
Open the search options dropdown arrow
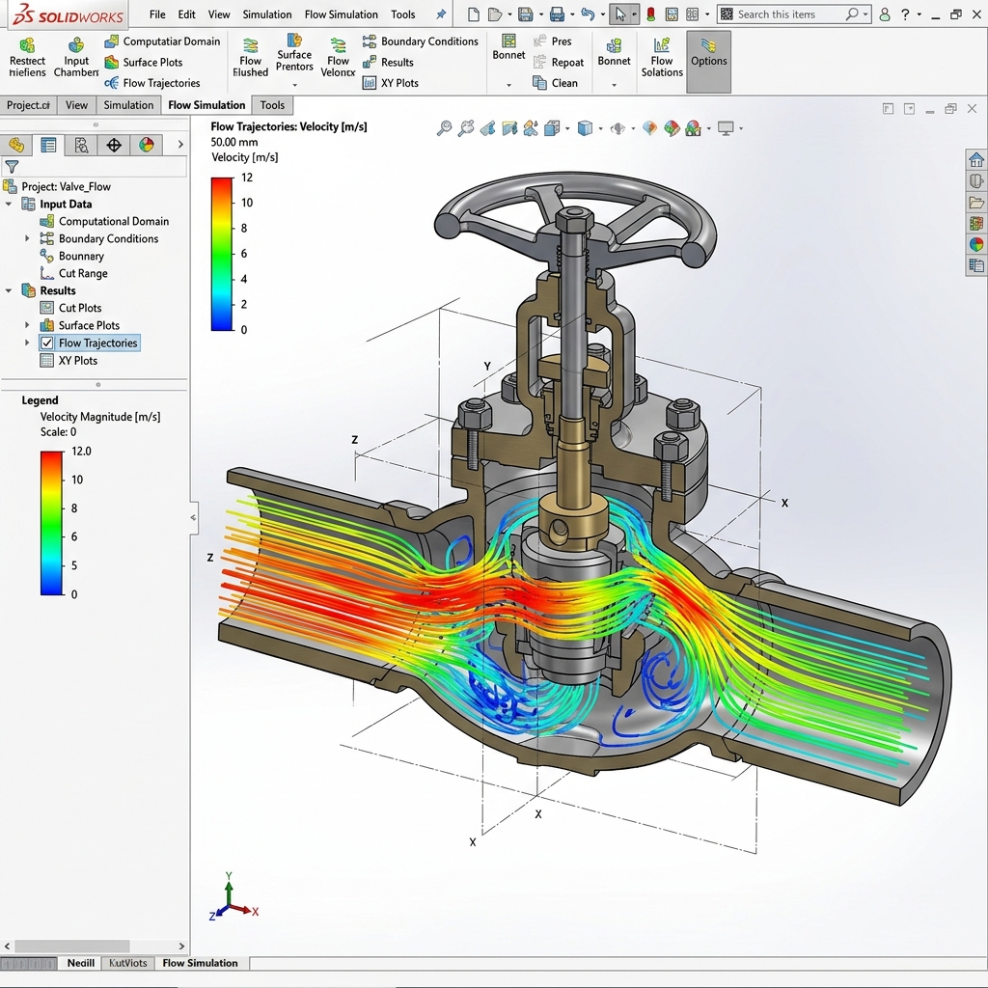[865, 14]
